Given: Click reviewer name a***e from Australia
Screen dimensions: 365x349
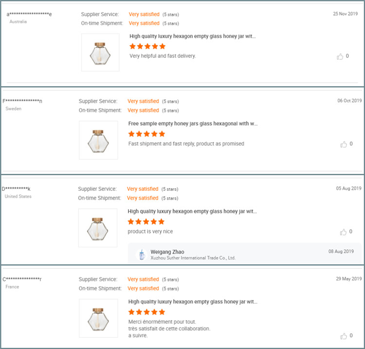Looking at the screenshot, I should (x=29, y=14).
